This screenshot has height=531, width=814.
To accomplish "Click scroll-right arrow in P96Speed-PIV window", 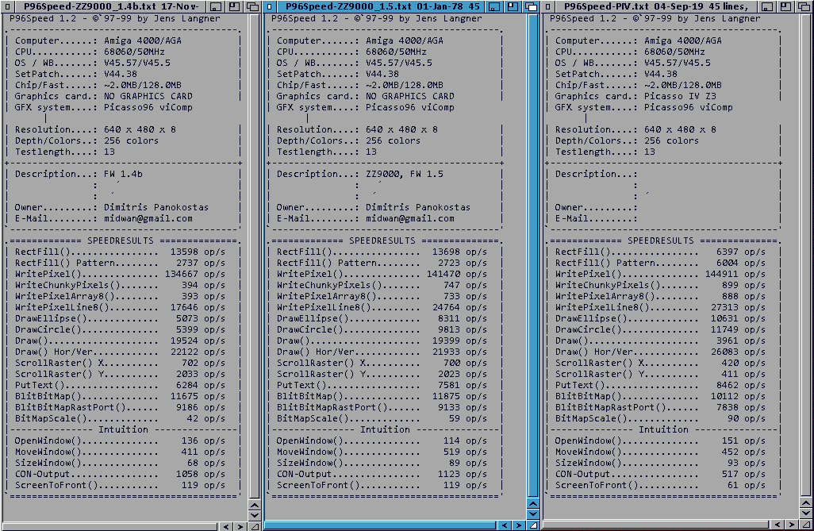I will click(791, 525).
